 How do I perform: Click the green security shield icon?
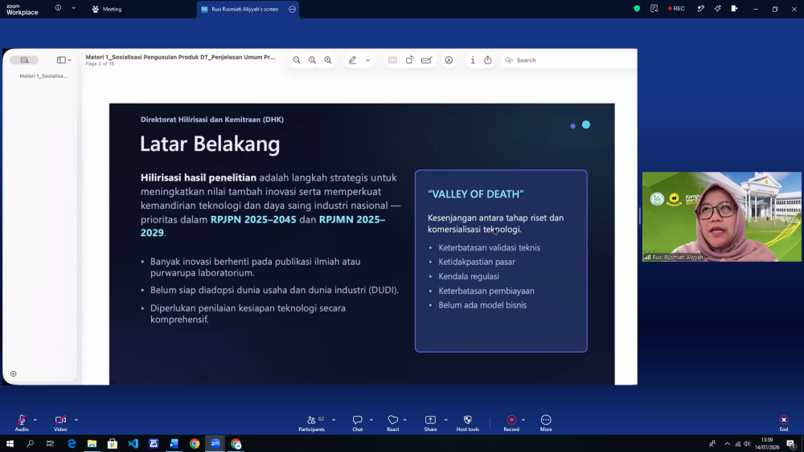coord(637,9)
